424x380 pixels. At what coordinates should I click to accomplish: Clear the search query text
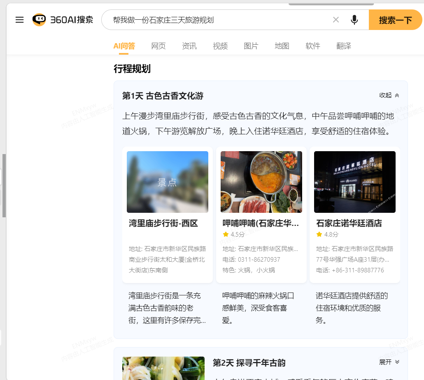[x=336, y=20]
